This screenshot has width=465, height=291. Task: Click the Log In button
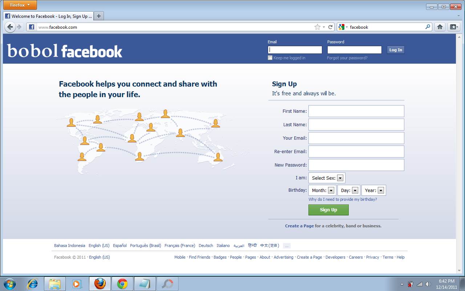point(396,50)
